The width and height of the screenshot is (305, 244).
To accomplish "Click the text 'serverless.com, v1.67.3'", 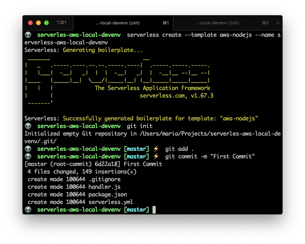I will tap(177, 96).
